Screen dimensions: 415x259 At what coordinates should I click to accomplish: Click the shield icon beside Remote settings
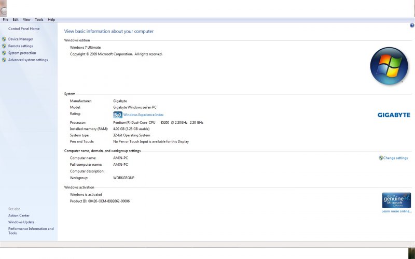pos(4,46)
